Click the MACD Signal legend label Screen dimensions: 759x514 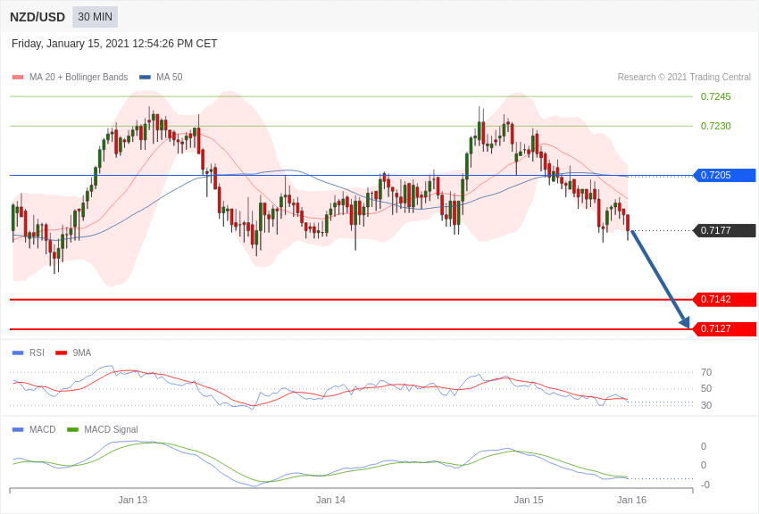click(x=111, y=429)
